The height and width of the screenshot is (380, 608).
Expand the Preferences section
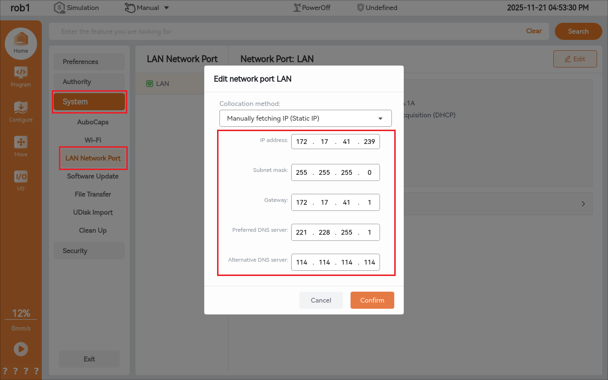89,62
